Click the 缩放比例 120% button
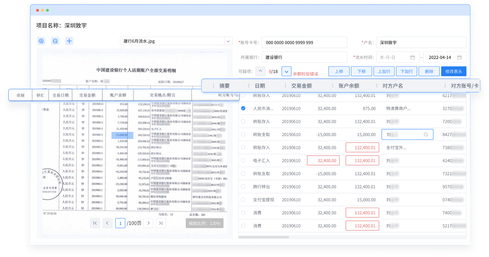The height and width of the screenshot is (257, 489). point(205,223)
